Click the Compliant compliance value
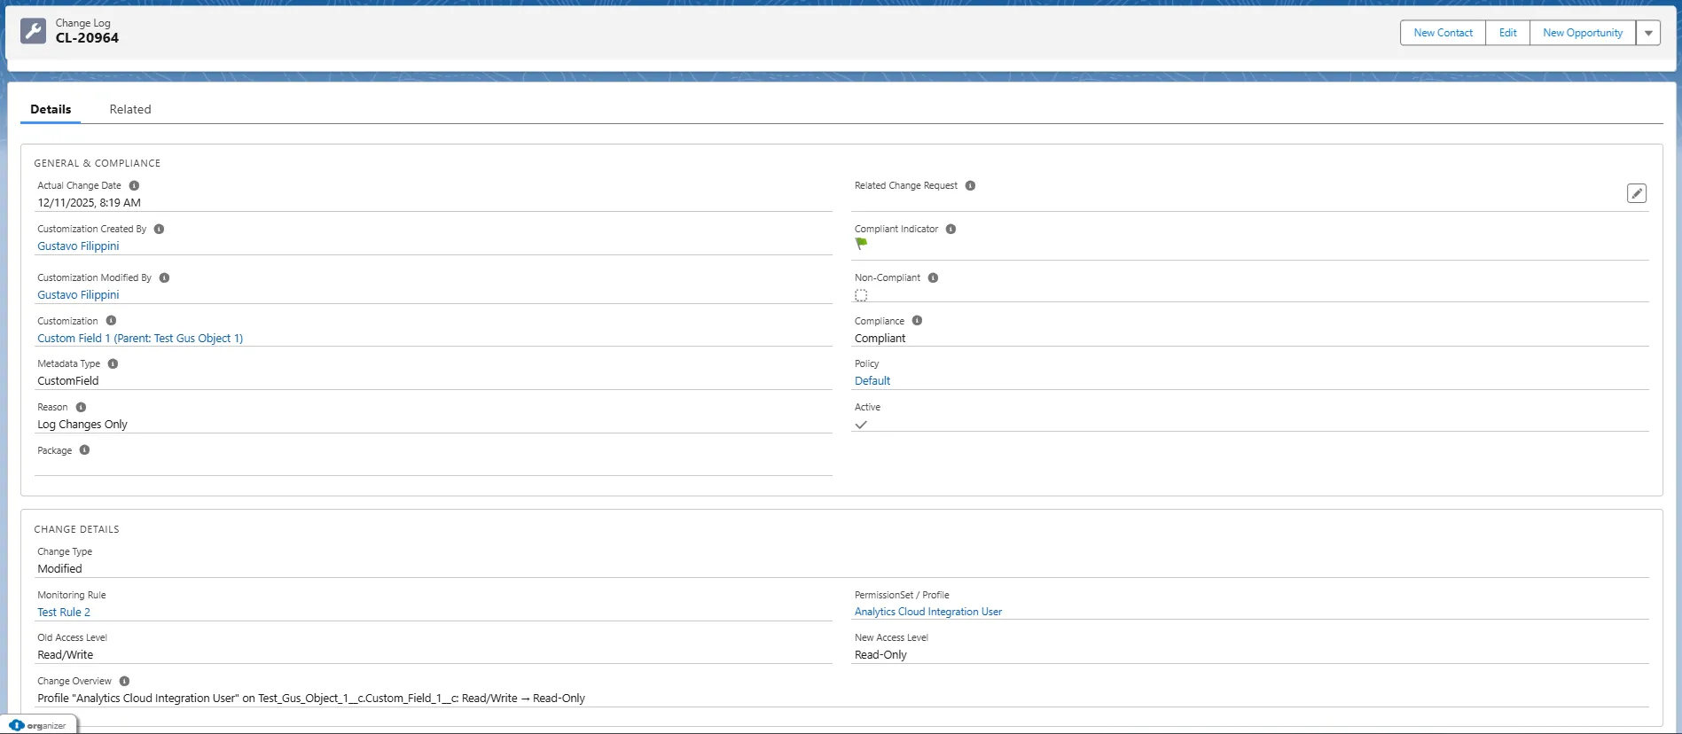The image size is (1682, 734). [x=880, y=339]
